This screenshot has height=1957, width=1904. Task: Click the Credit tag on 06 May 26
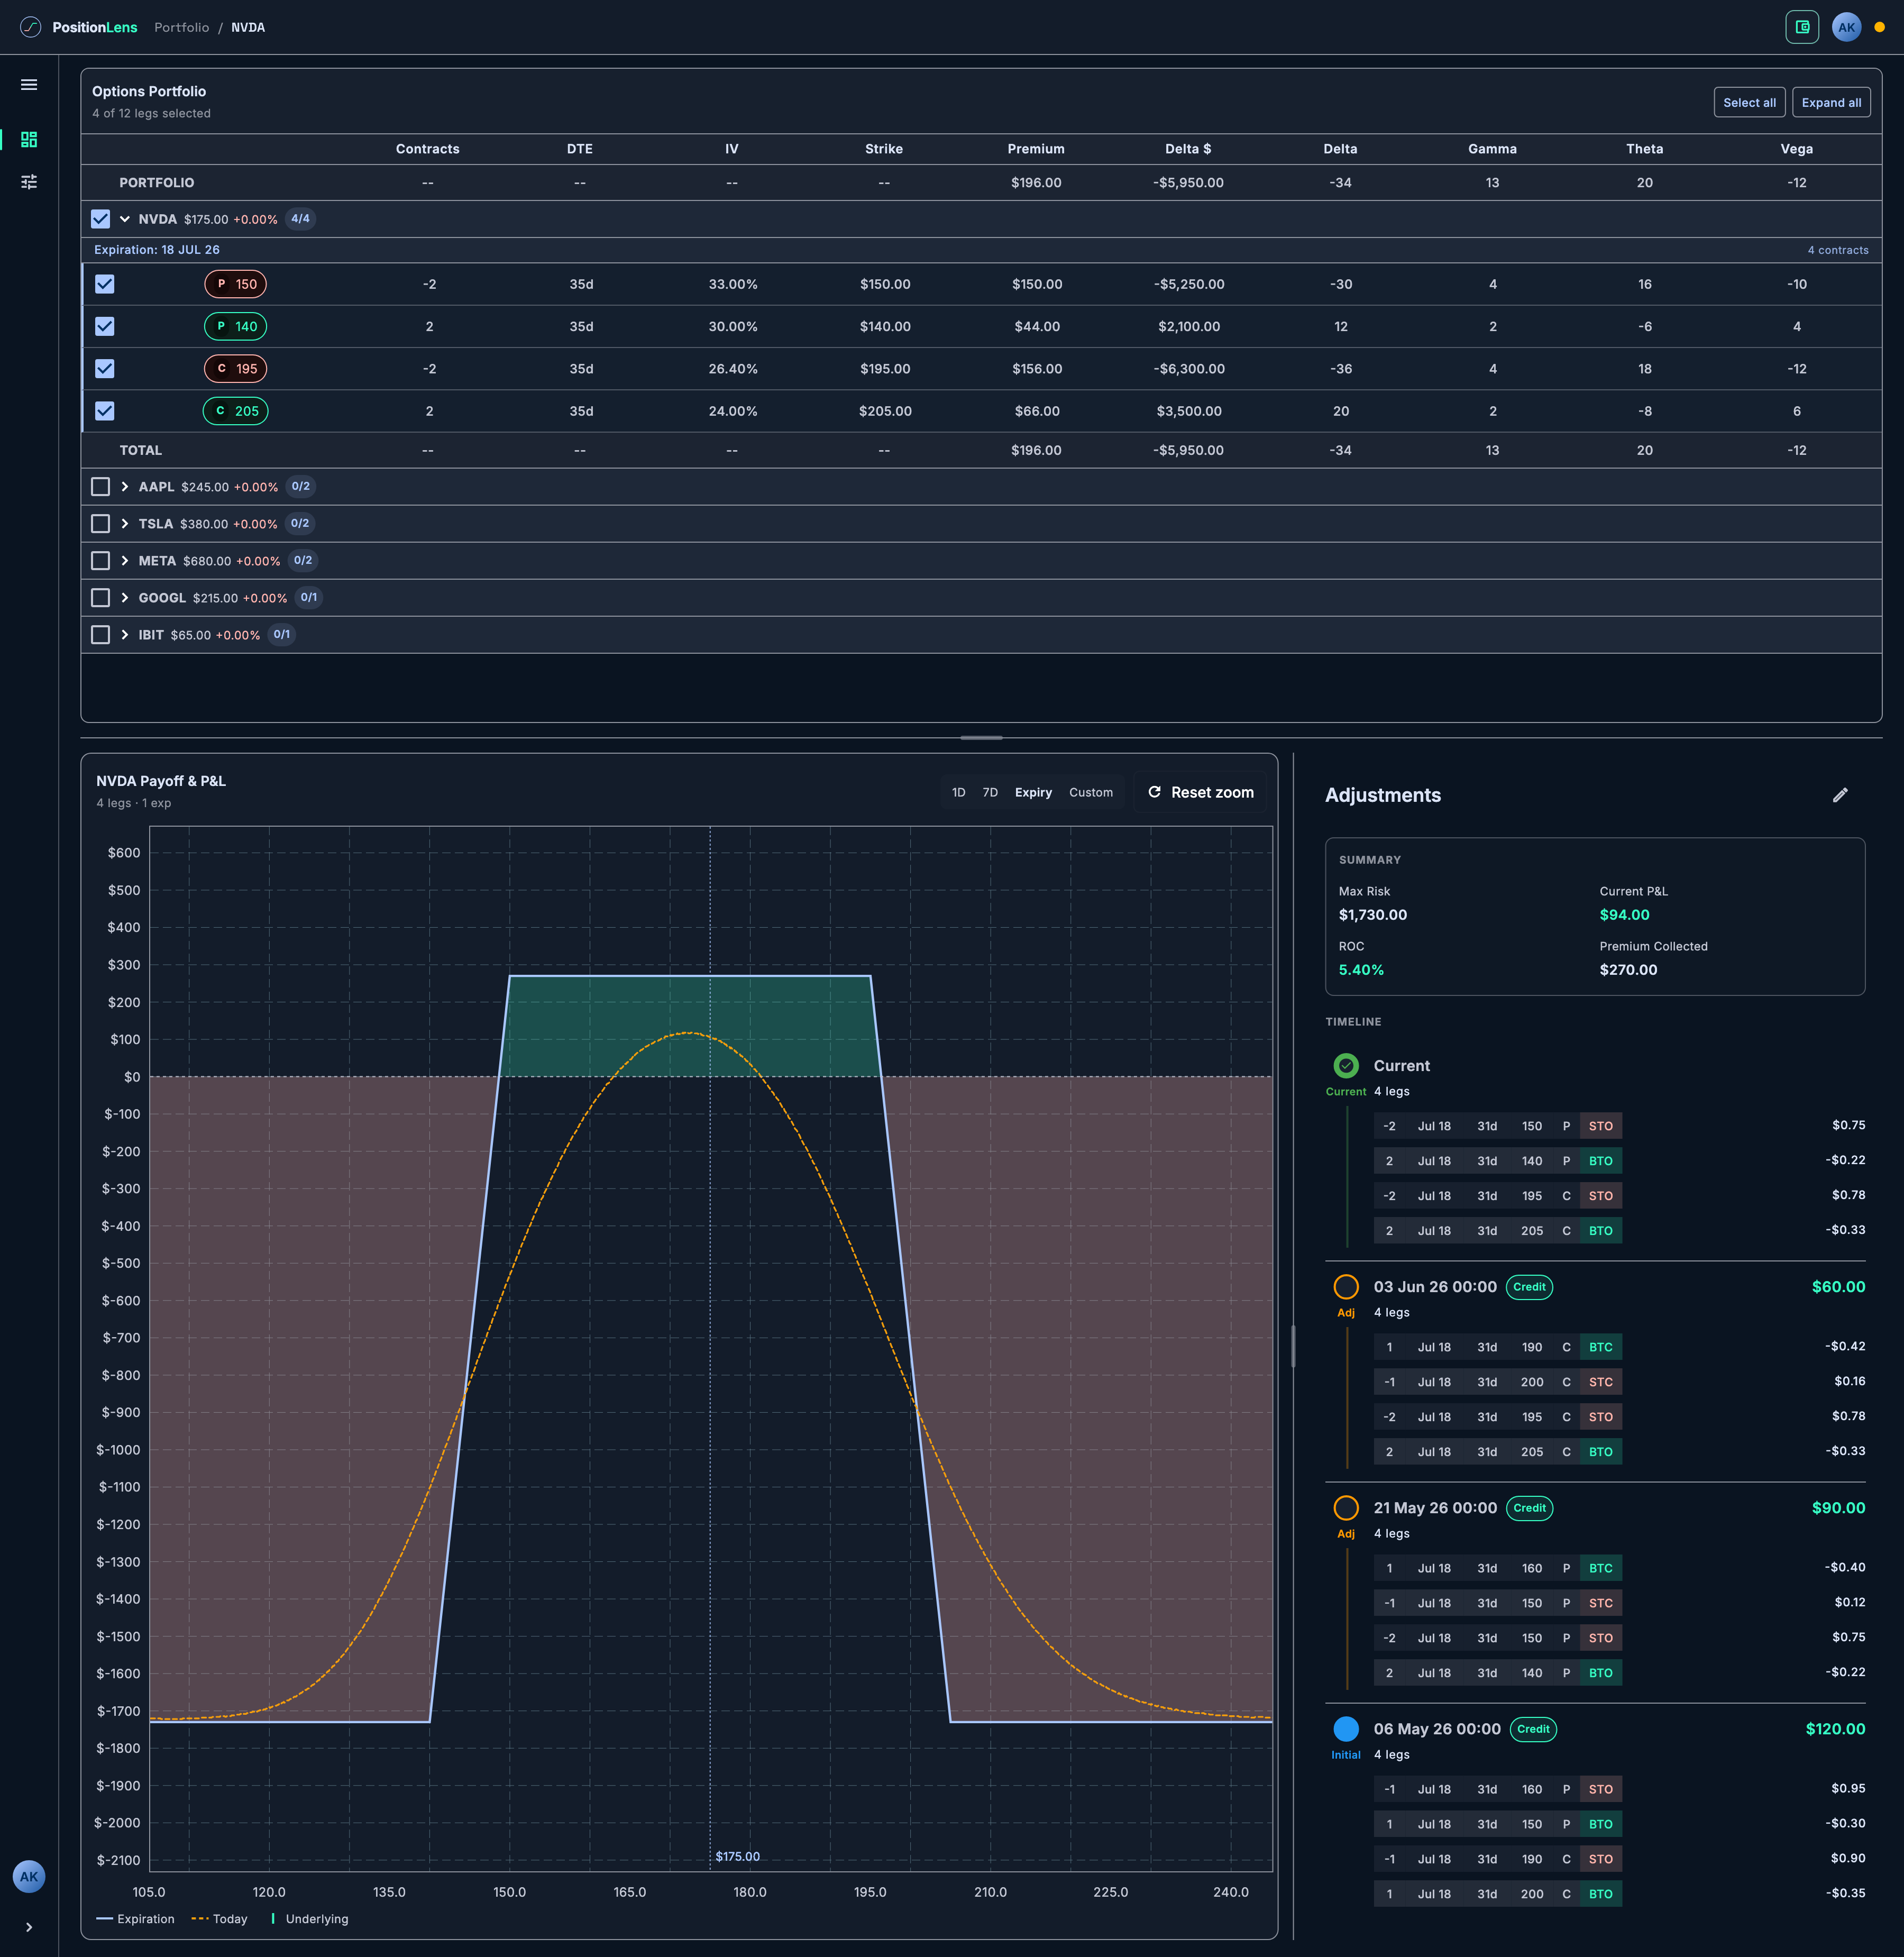(1533, 1729)
